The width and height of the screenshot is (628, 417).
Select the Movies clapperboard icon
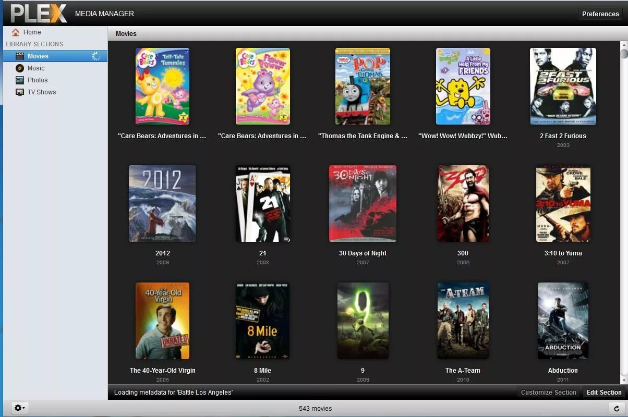point(20,56)
